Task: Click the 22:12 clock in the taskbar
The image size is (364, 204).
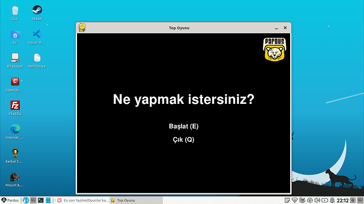Action: (x=343, y=200)
